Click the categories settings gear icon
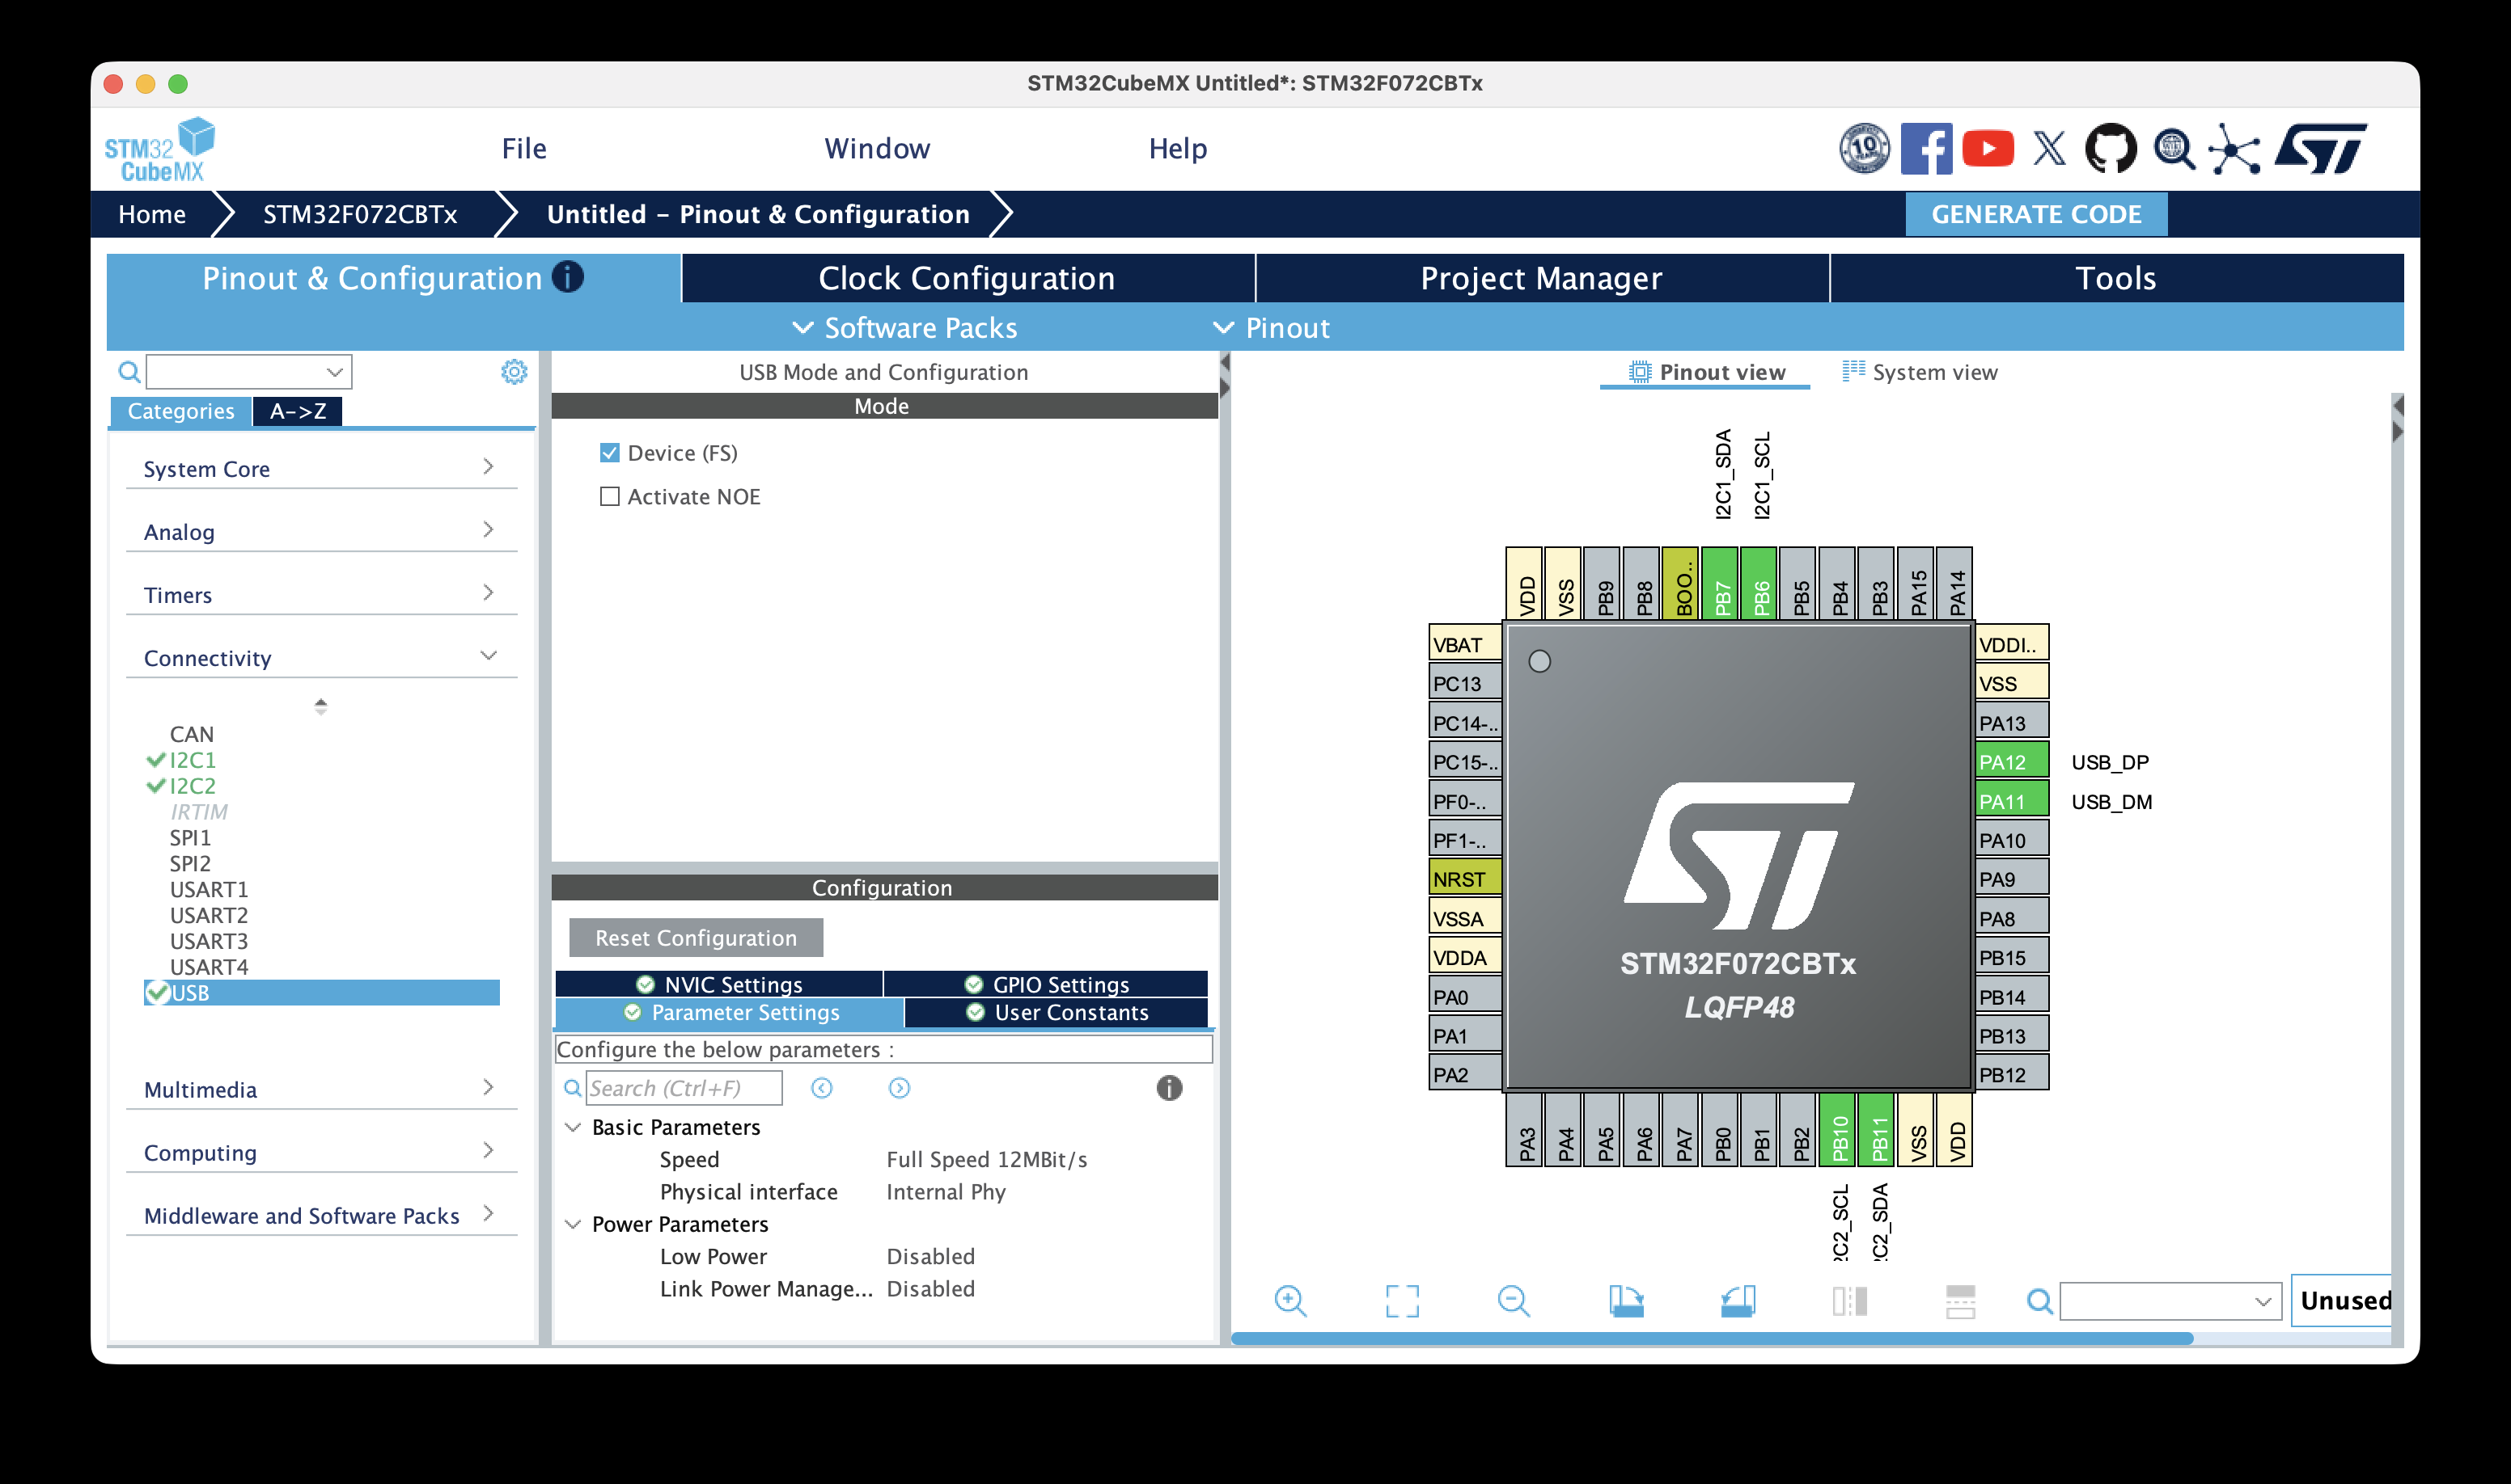This screenshot has height=1484, width=2511. pyautogui.click(x=514, y=372)
